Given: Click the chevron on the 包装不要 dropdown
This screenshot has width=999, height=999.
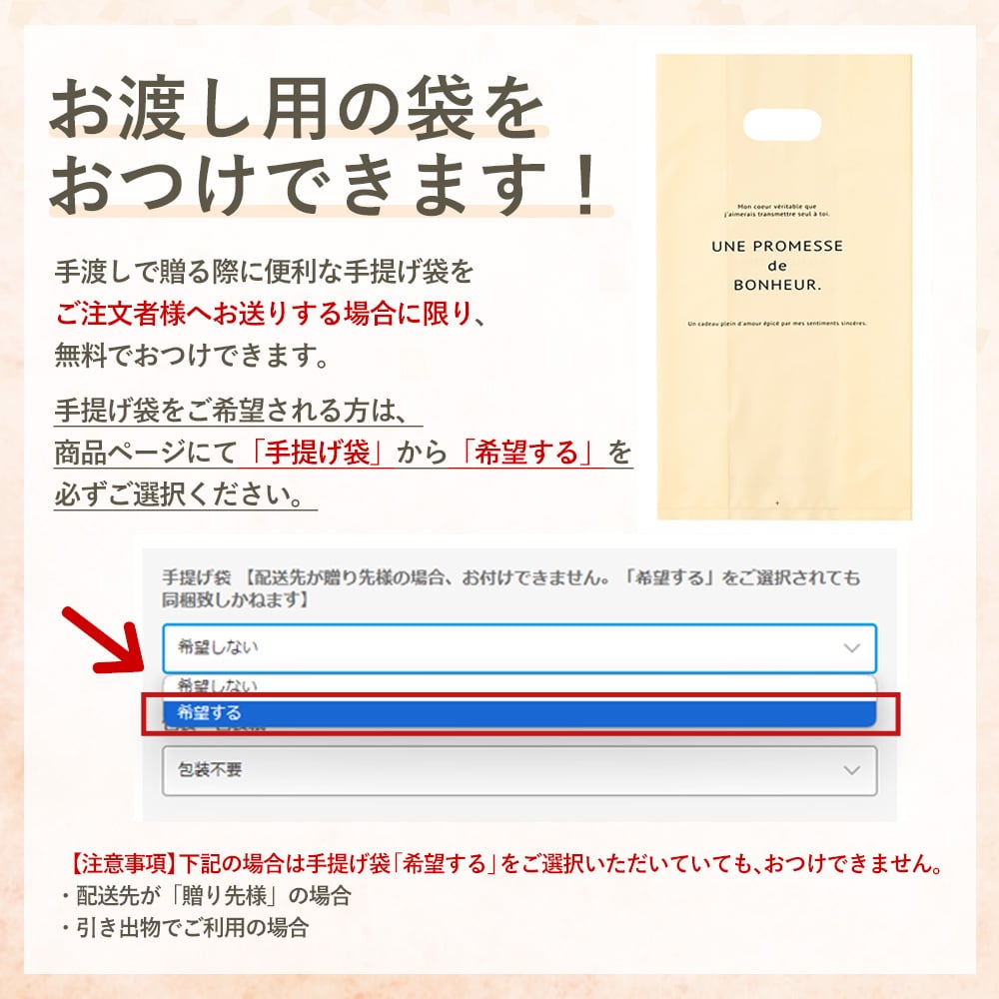Looking at the screenshot, I should click(x=851, y=770).
